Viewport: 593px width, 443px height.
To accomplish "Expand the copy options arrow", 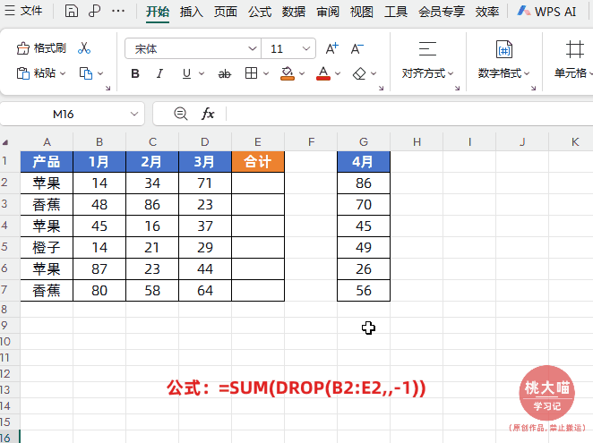I will 100,73.
